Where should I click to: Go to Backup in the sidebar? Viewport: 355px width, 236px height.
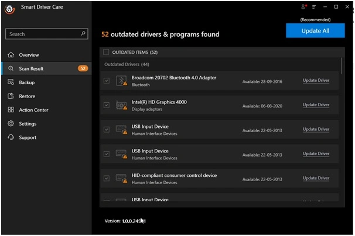pos(26,82)
